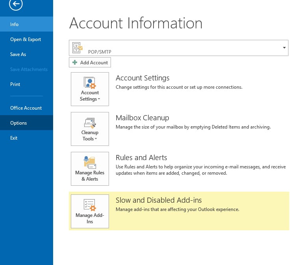Click the Cleanup Tools mailbox icon
Viewport: 292px width, 265px height.
[x=90, y=122]
